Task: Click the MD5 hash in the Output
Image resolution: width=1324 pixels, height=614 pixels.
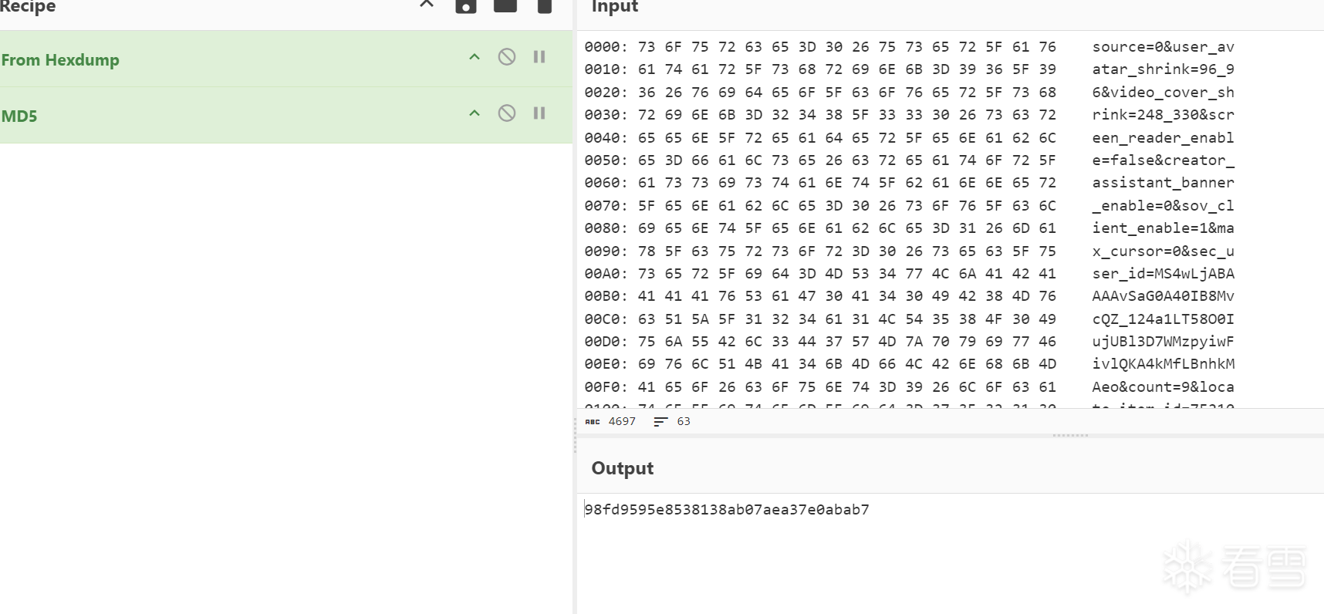Action: point(727,510)
